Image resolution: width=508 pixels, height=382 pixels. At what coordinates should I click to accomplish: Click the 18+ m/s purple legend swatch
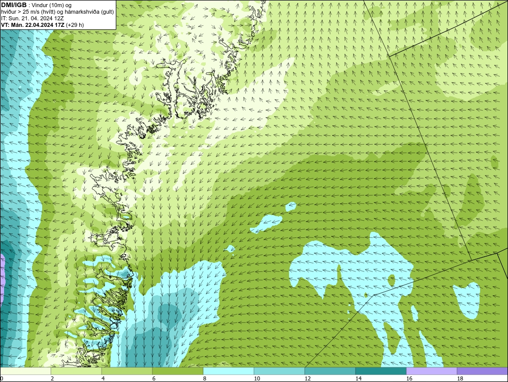[483, 371]
